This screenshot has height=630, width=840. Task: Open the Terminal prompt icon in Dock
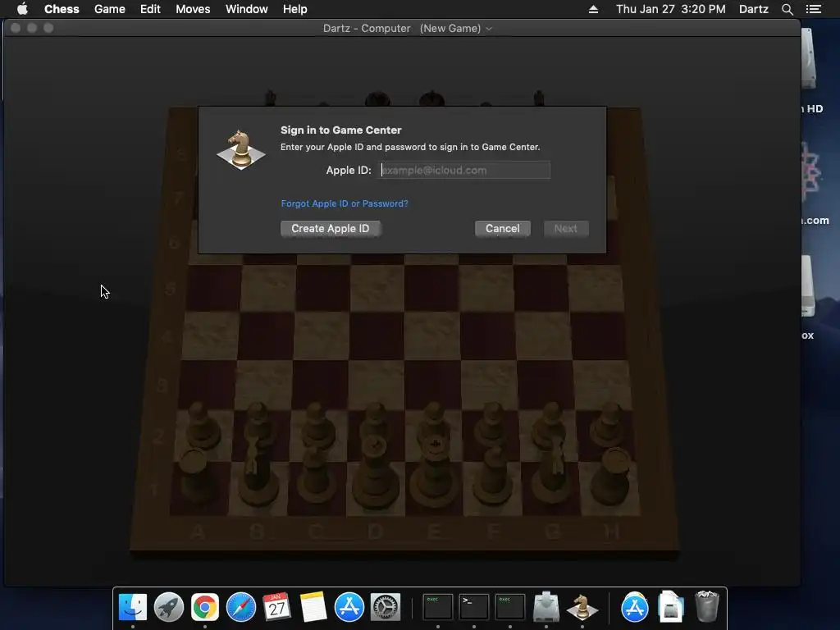pos(473,606)
